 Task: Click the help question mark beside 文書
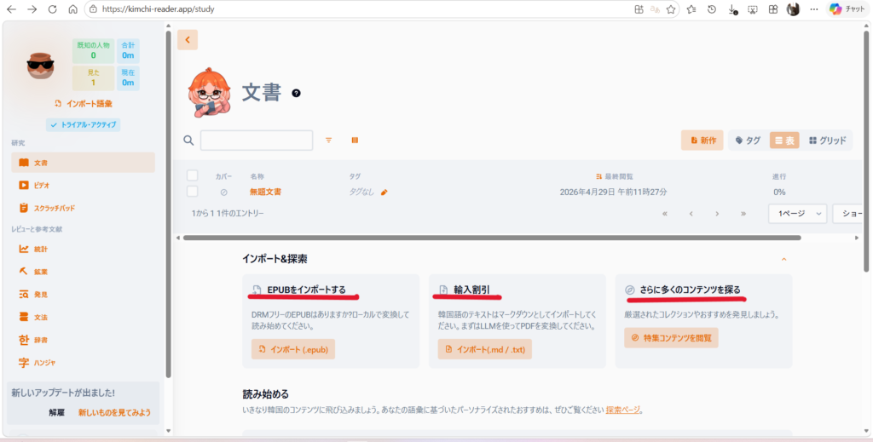pyautogui.click(x=296, y=93)
